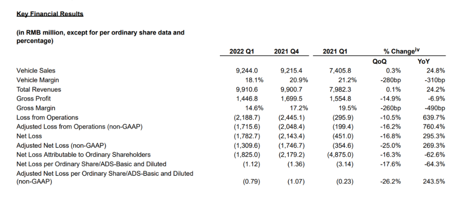Click the (1.07) adjusted per share value
473x199 pixels.
tap(296, 182)
